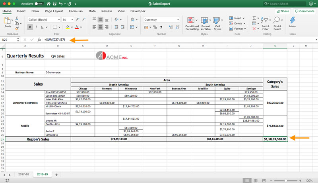Click the Home icon in title bar
This screenshot has height=183, width=318.
point(48,4)
